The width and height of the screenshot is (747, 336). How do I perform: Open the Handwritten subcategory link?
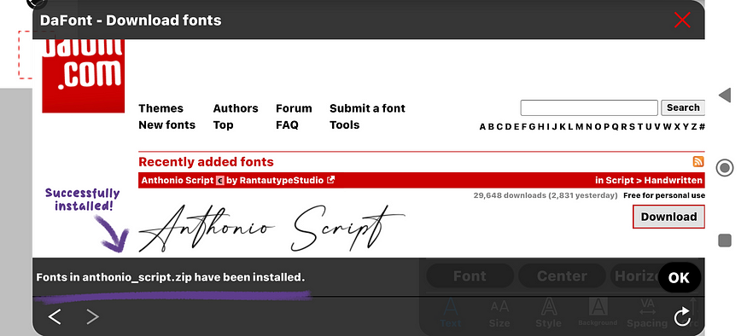674,181
